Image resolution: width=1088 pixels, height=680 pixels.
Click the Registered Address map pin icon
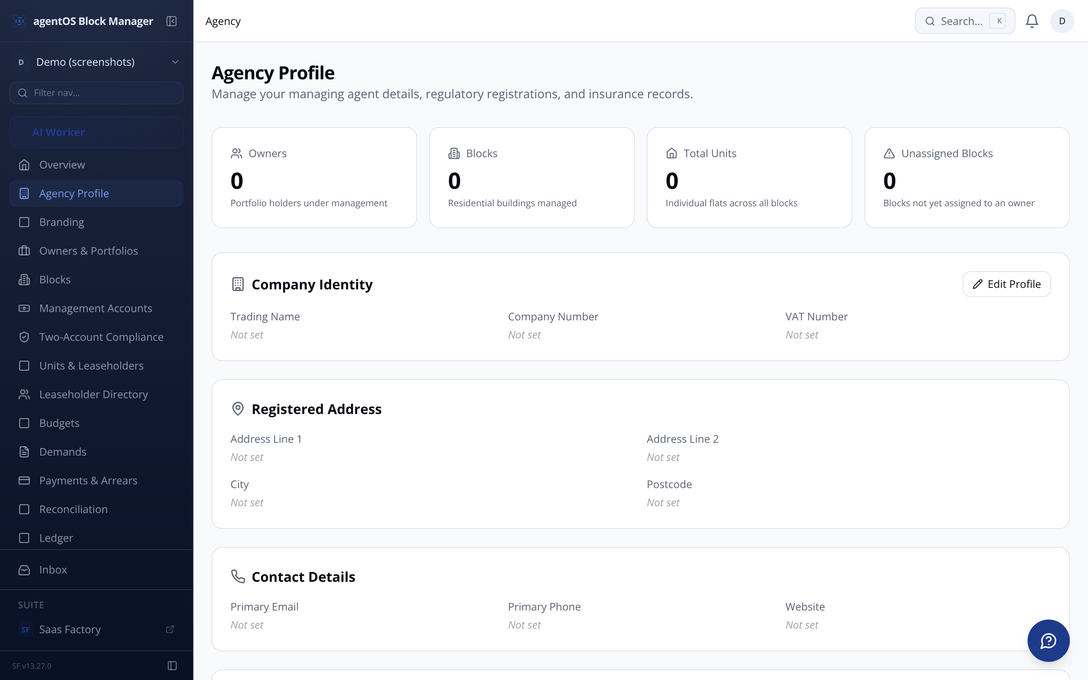(238, 409)
